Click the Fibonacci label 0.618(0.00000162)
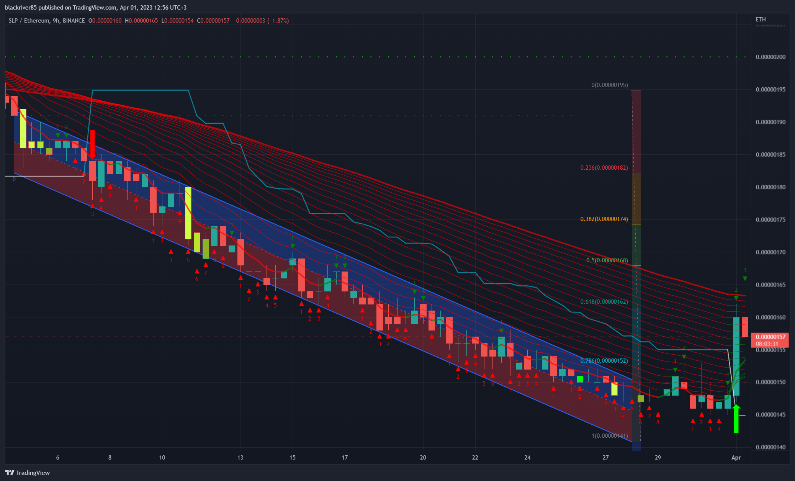 click(604, 302)
